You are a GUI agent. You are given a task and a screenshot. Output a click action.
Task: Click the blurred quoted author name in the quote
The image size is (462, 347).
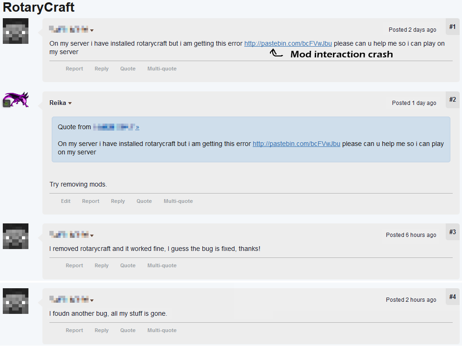114,127
